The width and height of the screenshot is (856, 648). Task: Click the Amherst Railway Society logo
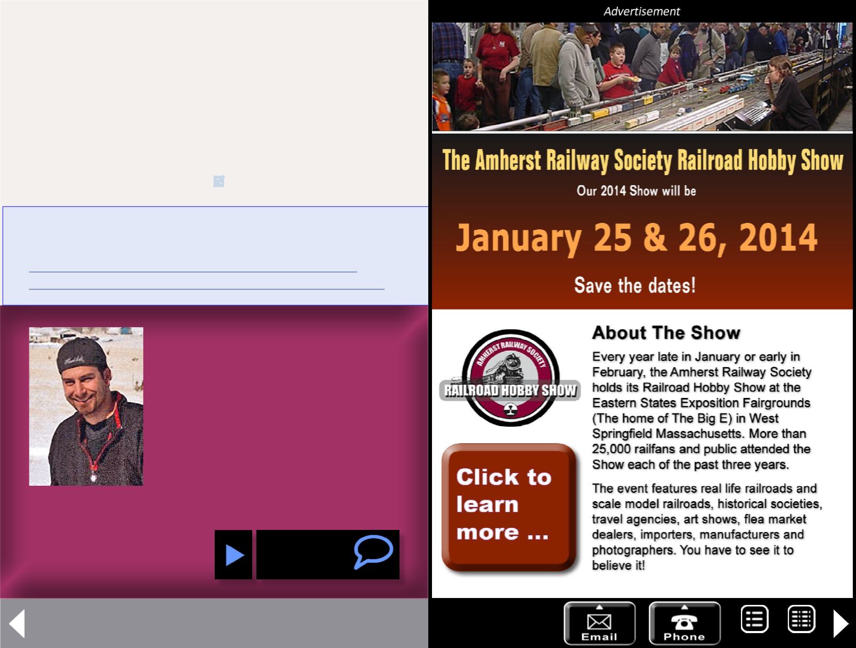pyautogui.click(x=510, y=378)
